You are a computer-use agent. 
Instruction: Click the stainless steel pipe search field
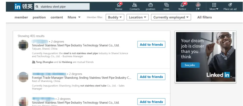point(62,6)
